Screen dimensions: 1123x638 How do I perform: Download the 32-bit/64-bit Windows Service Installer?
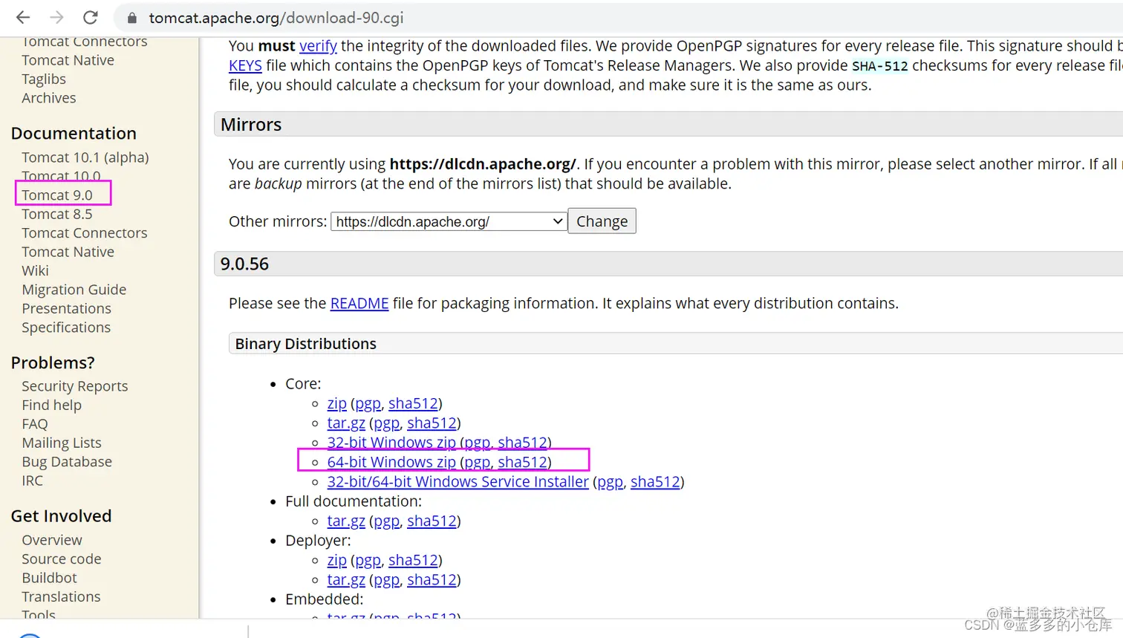[x=458, y=481]
